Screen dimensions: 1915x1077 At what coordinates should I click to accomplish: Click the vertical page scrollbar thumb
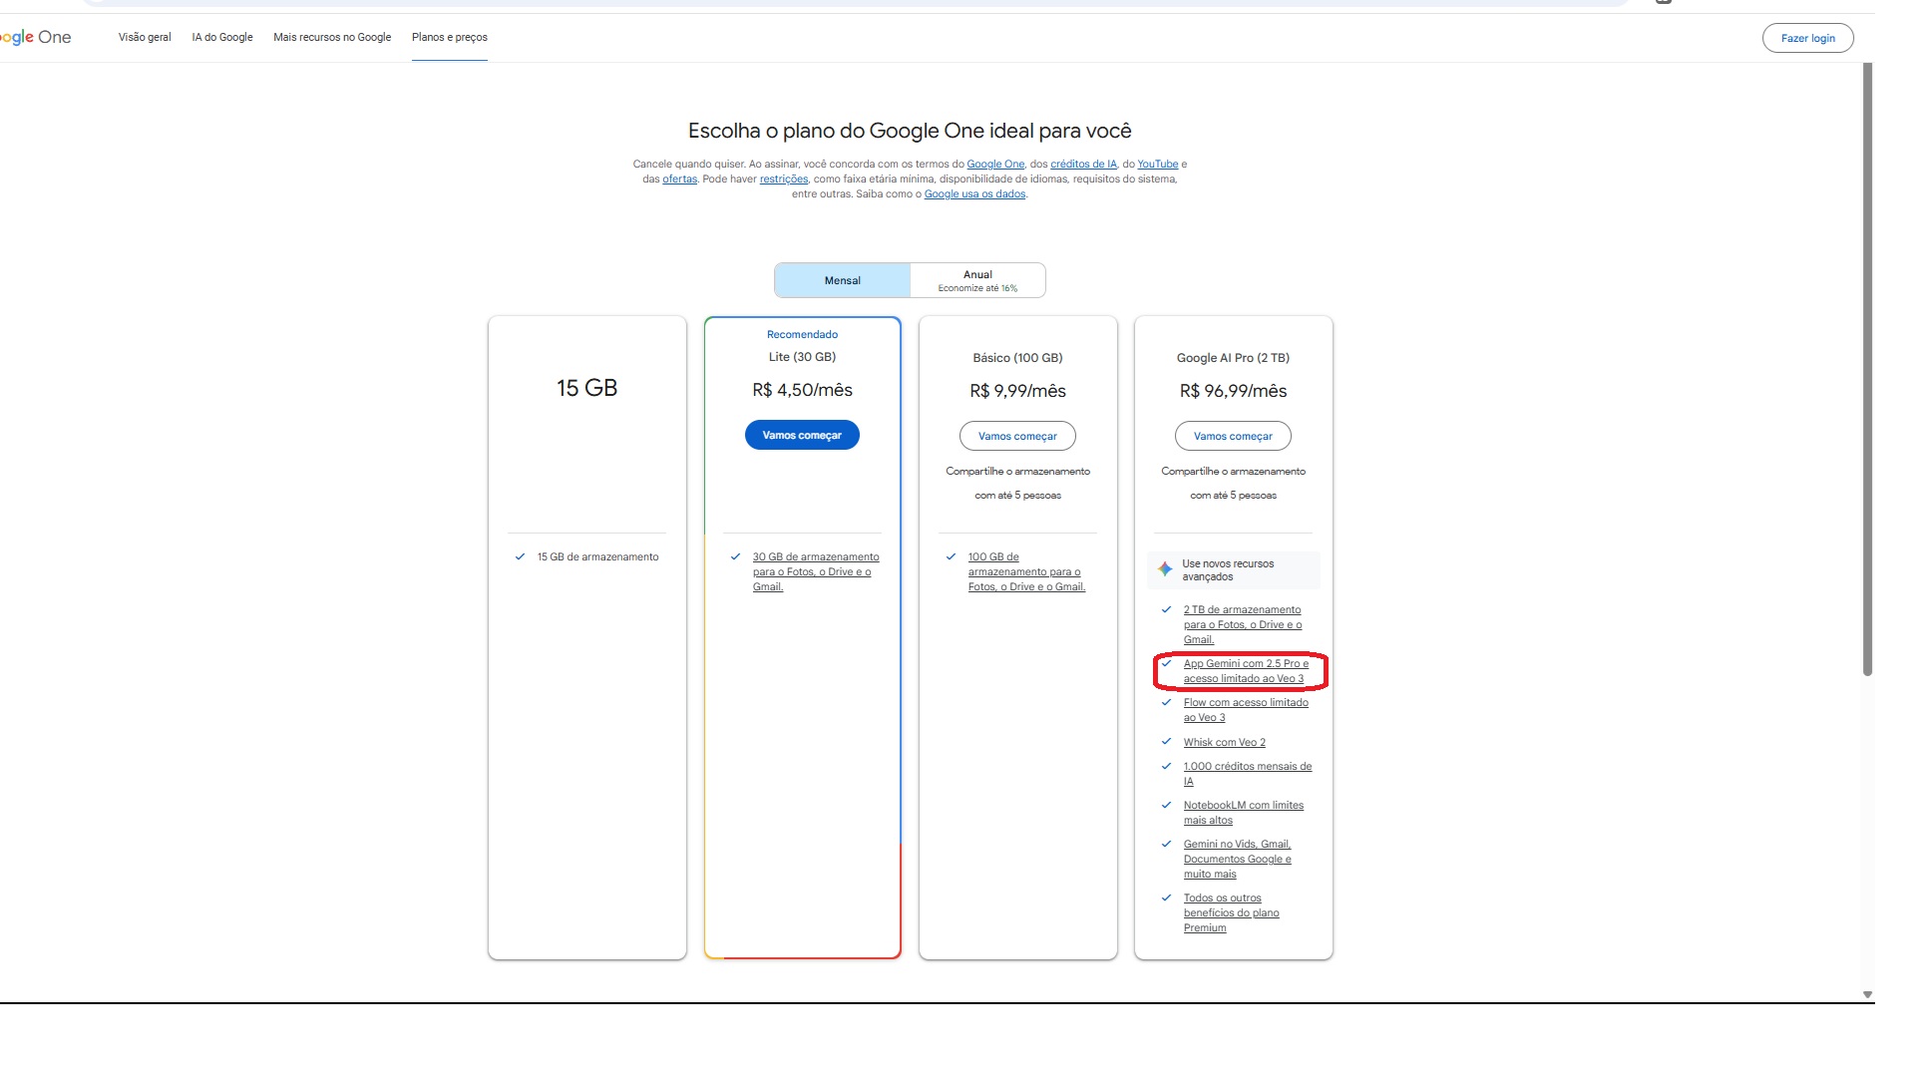(x=1867, y=369)
